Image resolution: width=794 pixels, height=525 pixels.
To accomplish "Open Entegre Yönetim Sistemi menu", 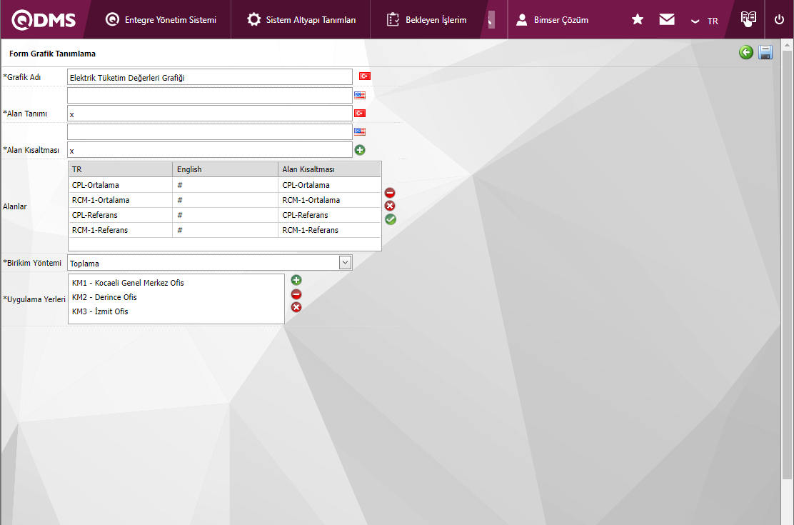I will coord(161,20).
